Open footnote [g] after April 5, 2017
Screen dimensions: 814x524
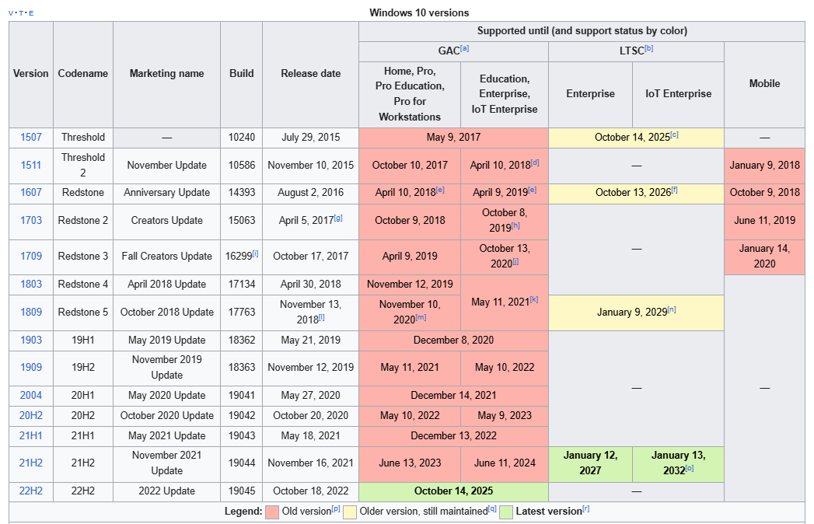(338, 218)
